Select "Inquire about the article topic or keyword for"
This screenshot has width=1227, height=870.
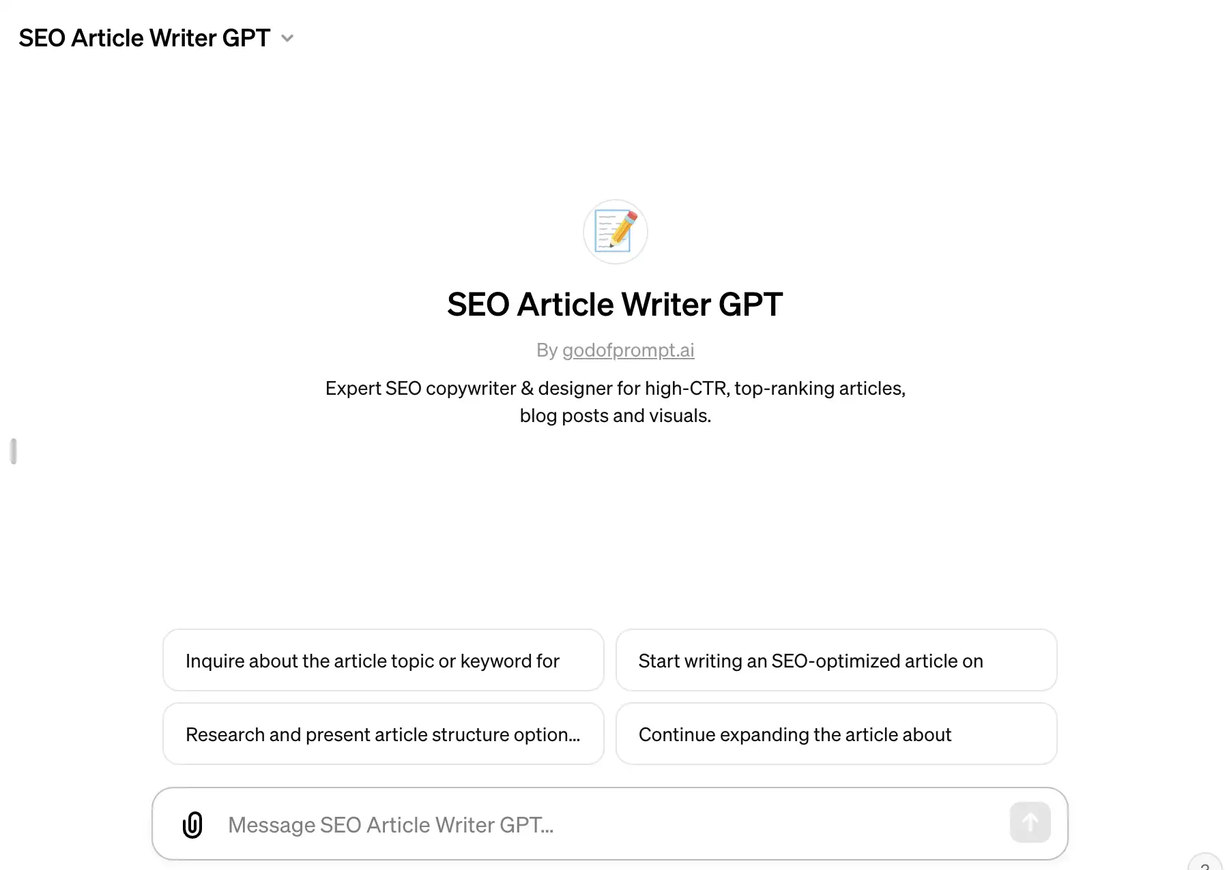click(382, 660)
